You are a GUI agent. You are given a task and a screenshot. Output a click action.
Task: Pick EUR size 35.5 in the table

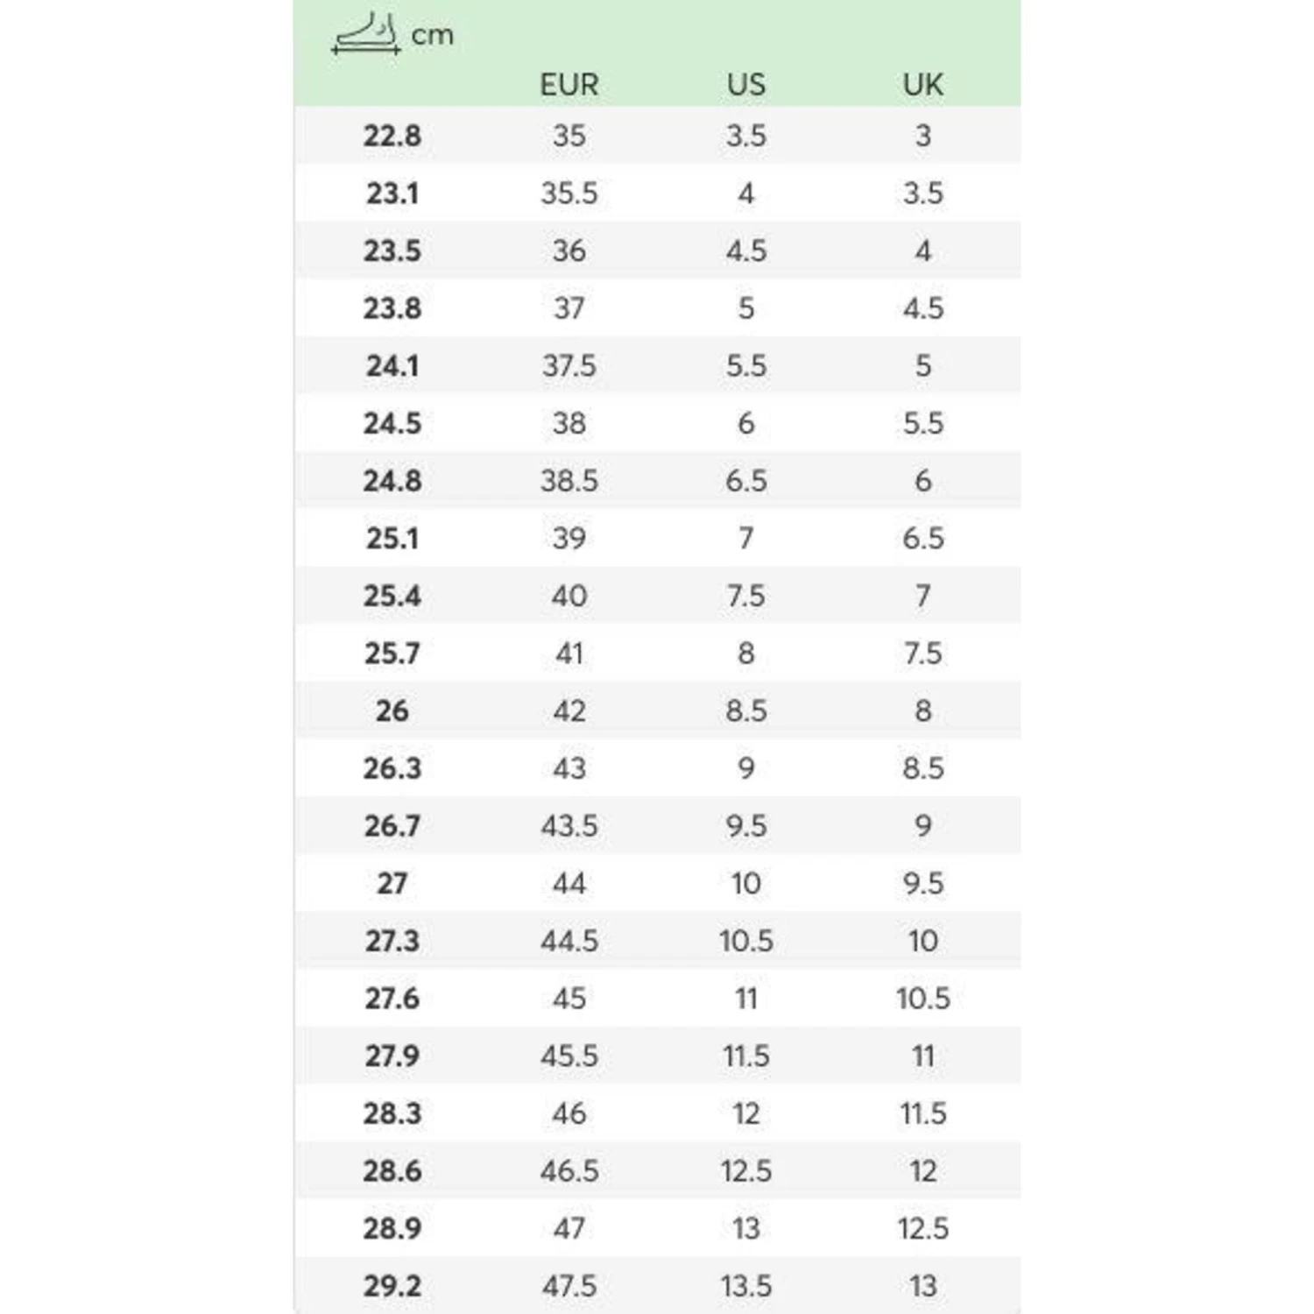[569, 194]
